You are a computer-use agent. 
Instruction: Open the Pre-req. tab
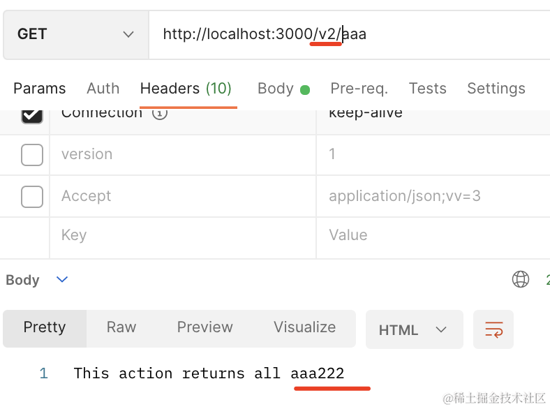coord(359,89)
